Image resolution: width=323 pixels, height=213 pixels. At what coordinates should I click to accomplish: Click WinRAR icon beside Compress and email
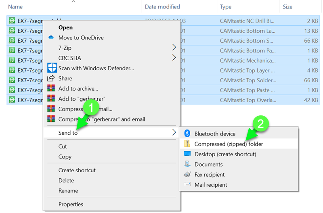coord(51,109)
